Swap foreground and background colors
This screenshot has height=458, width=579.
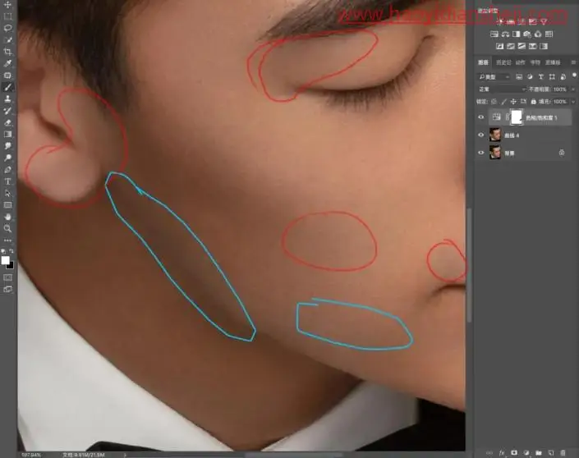pyautogui.click(x=11, y=251)
